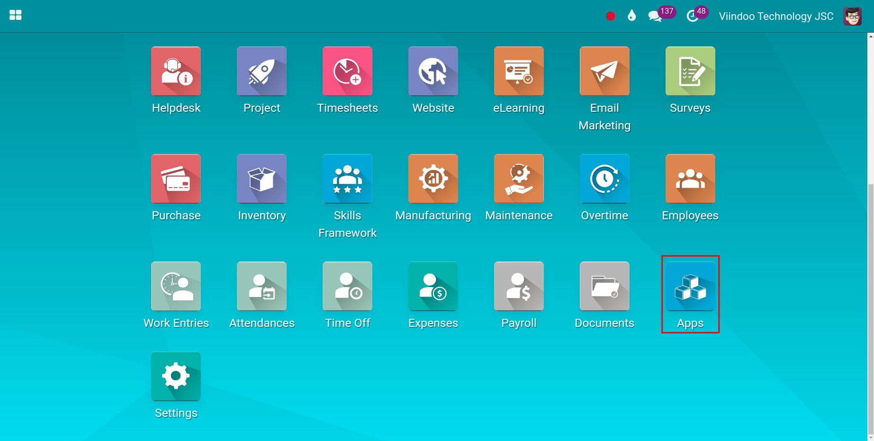Open the Payroll app
This screenshot has height=441, width=874.
click(519, 286)
